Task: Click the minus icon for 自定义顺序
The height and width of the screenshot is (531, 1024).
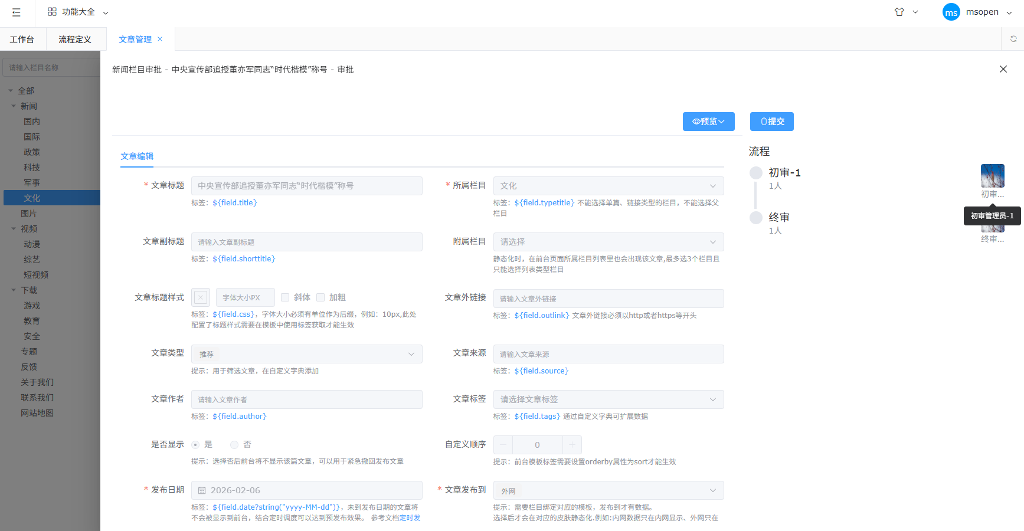Action: pos(503,445)
